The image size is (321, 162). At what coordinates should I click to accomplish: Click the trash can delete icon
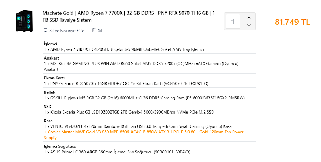[94, 30]
